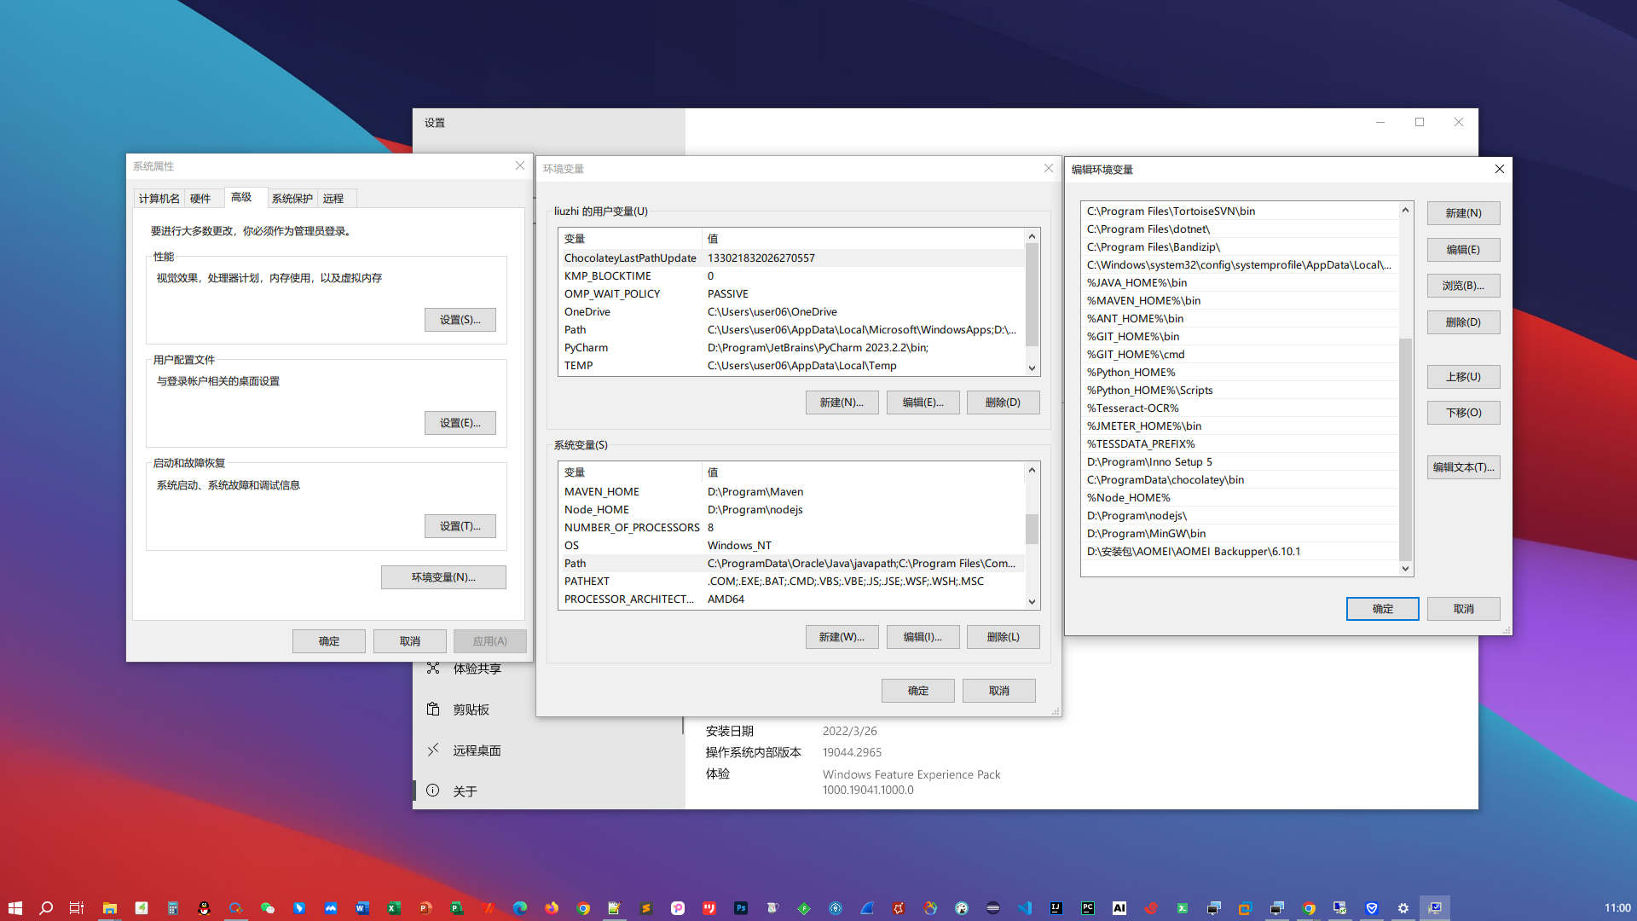Screen dimensions: 1637x921
Task: Switch to 计算机名 tab in 系统属性
Action: (159, 199)
